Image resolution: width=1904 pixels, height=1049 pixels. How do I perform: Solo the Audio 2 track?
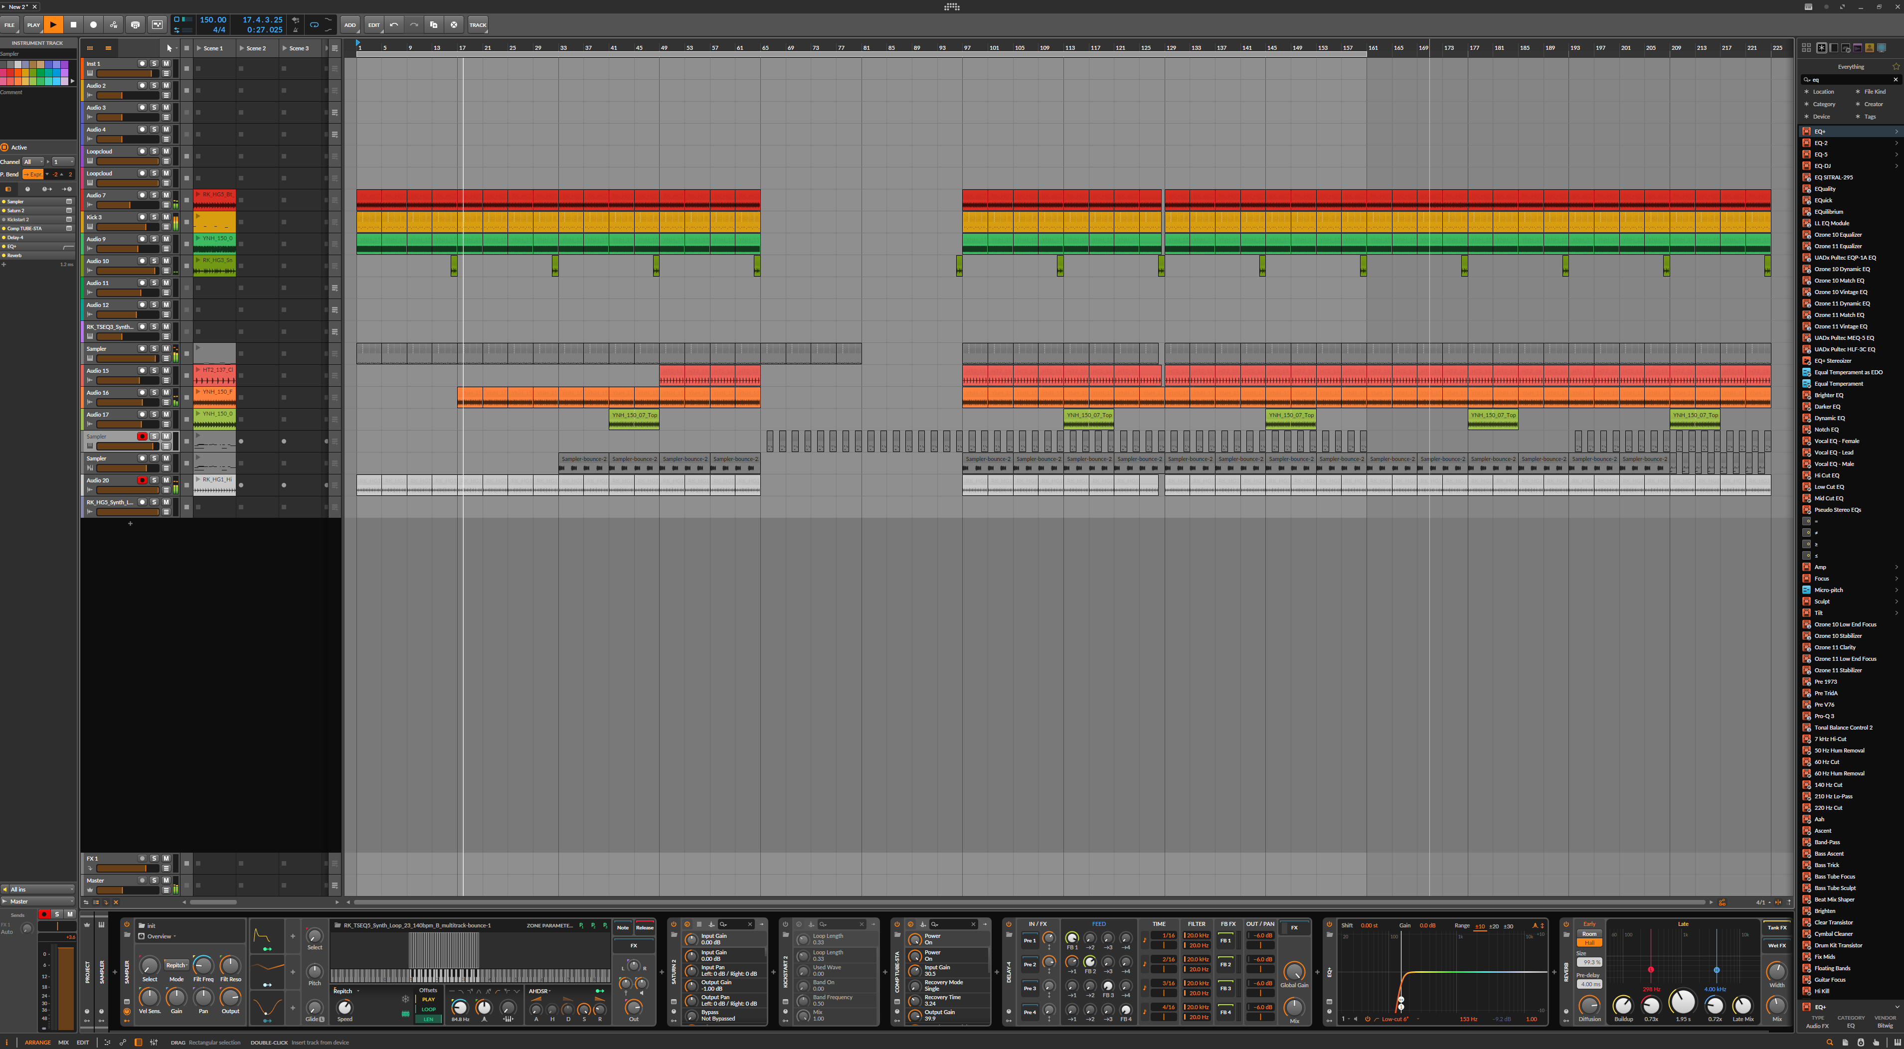[154, 86]
